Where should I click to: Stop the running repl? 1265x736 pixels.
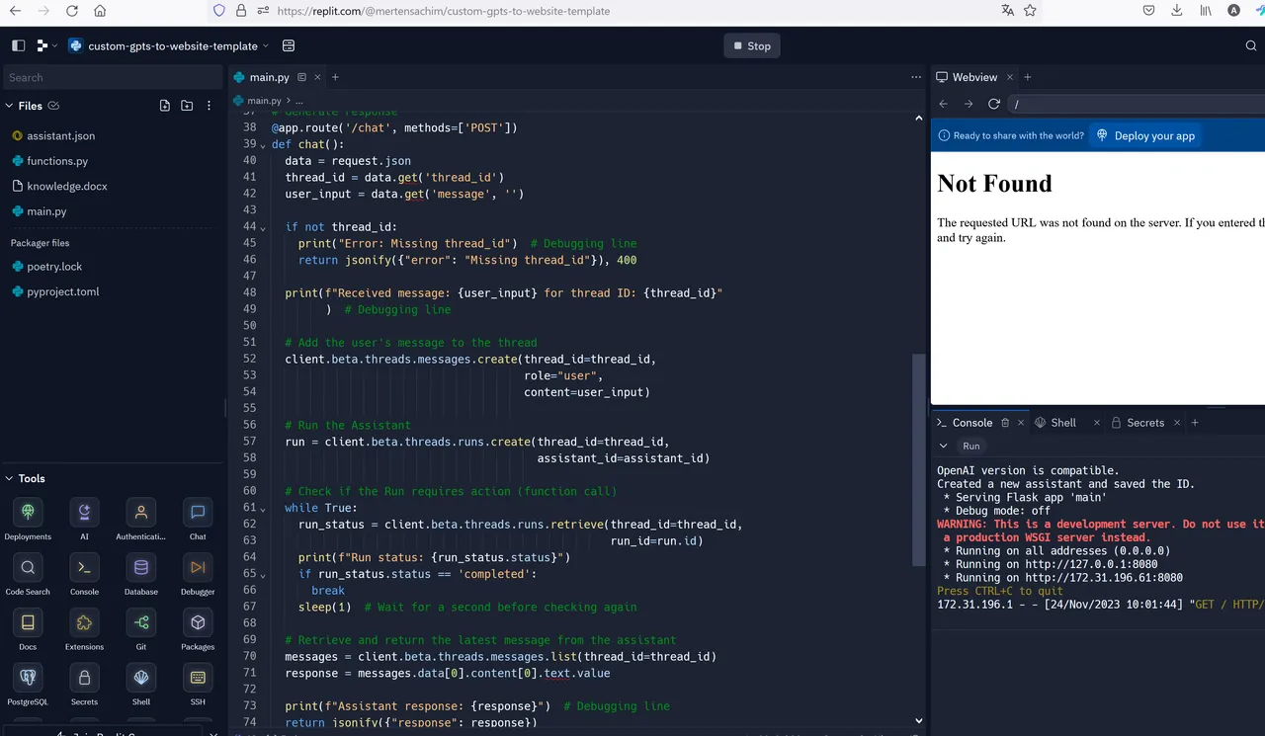751,45
